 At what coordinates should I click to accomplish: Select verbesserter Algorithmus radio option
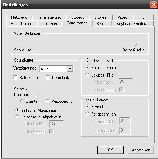pyautogui.click(x=17, y=117)
